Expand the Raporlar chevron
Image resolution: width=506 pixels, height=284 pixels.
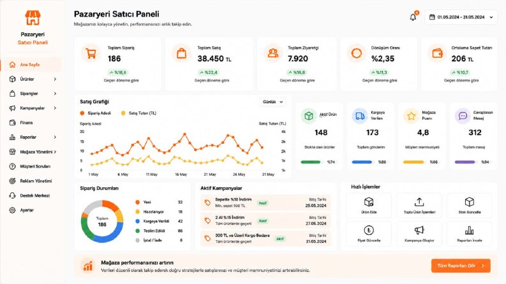pos(55,137)
